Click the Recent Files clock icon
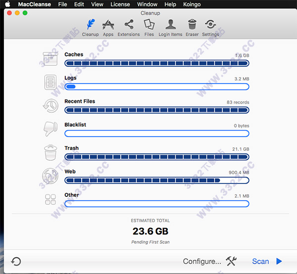The image size is (297, 274). point(50,105)
